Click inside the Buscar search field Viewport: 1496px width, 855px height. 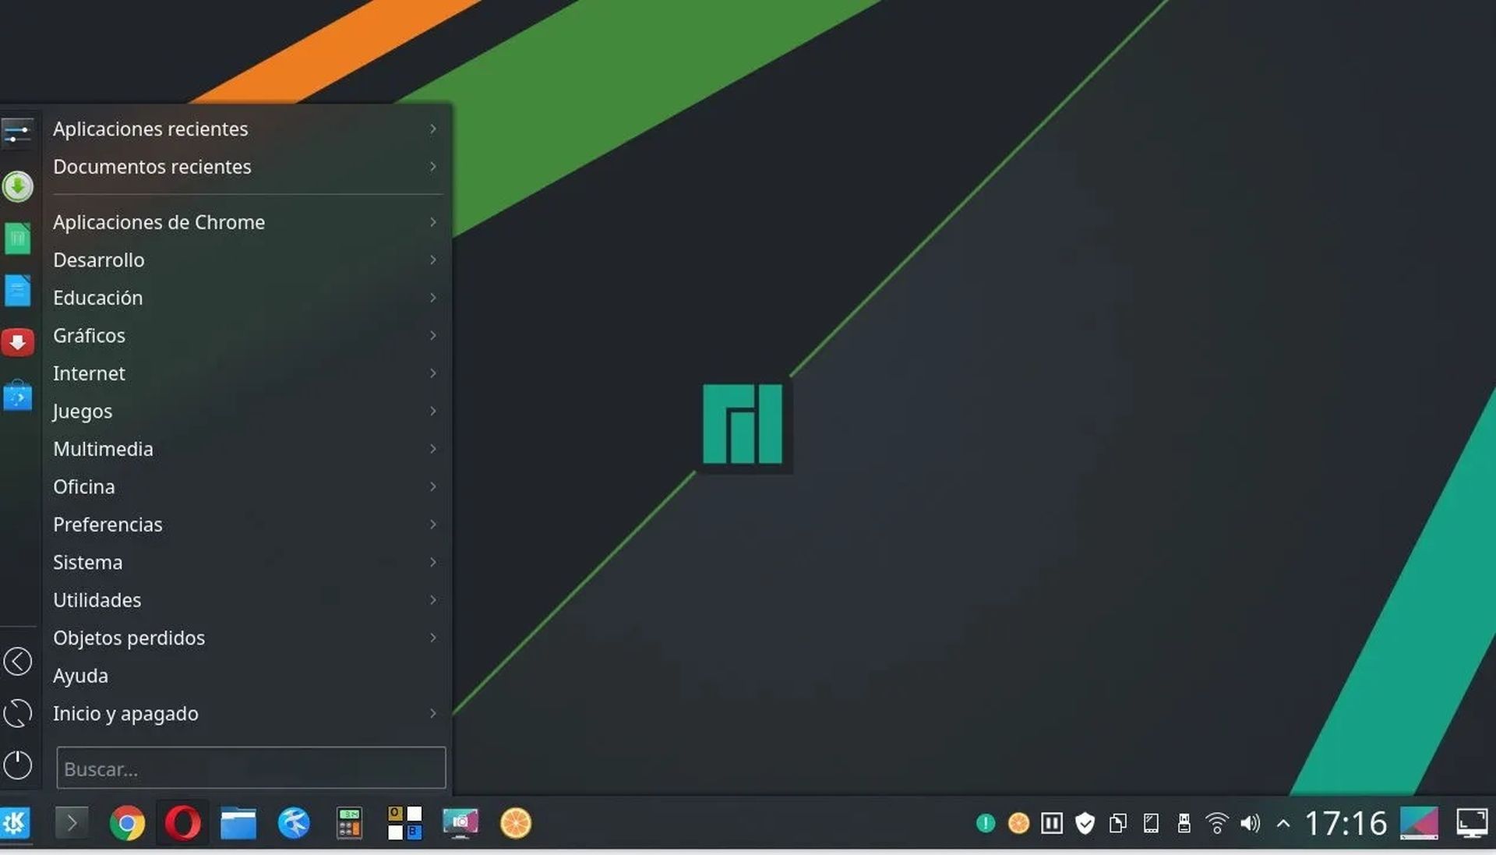(251, 768)
